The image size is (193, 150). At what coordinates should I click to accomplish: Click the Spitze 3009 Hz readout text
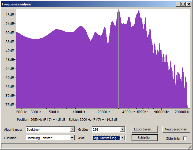point(93,120)
